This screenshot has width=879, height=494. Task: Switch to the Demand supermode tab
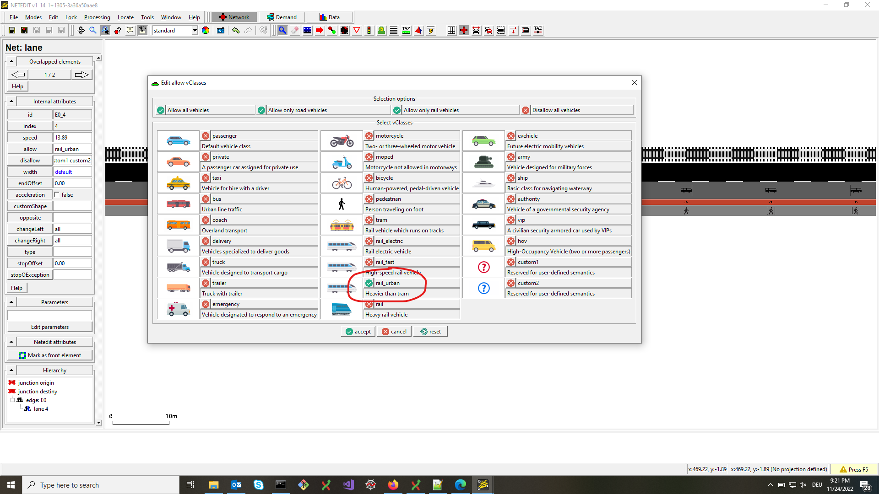point(282,17)
